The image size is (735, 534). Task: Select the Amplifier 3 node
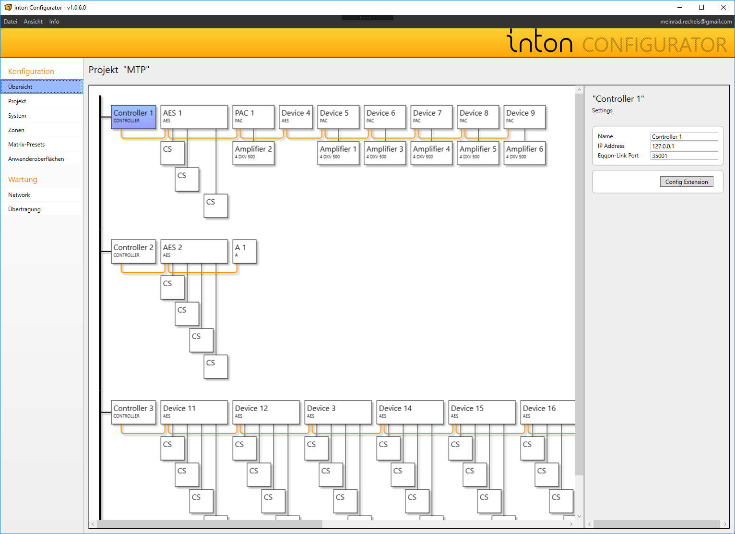point(385,153)
